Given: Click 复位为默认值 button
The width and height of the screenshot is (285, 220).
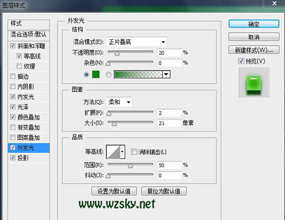Looking at the screenshot, I should tap(164, 191).
